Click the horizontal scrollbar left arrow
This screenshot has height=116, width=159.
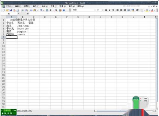tap(96, 111)
